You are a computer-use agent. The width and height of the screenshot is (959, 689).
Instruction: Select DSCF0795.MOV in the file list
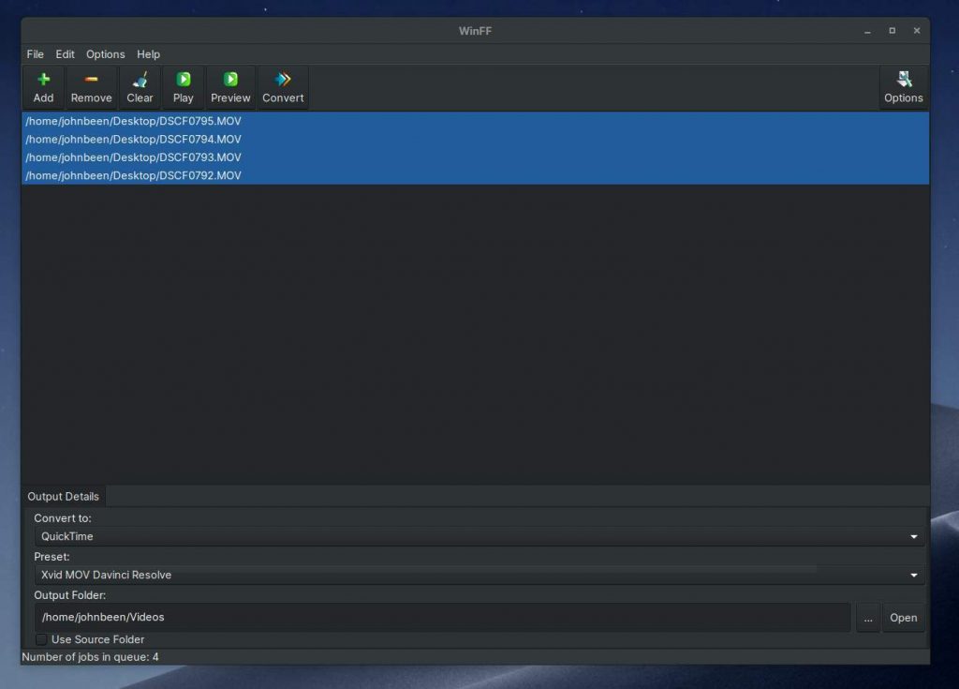tap(475, 121)
